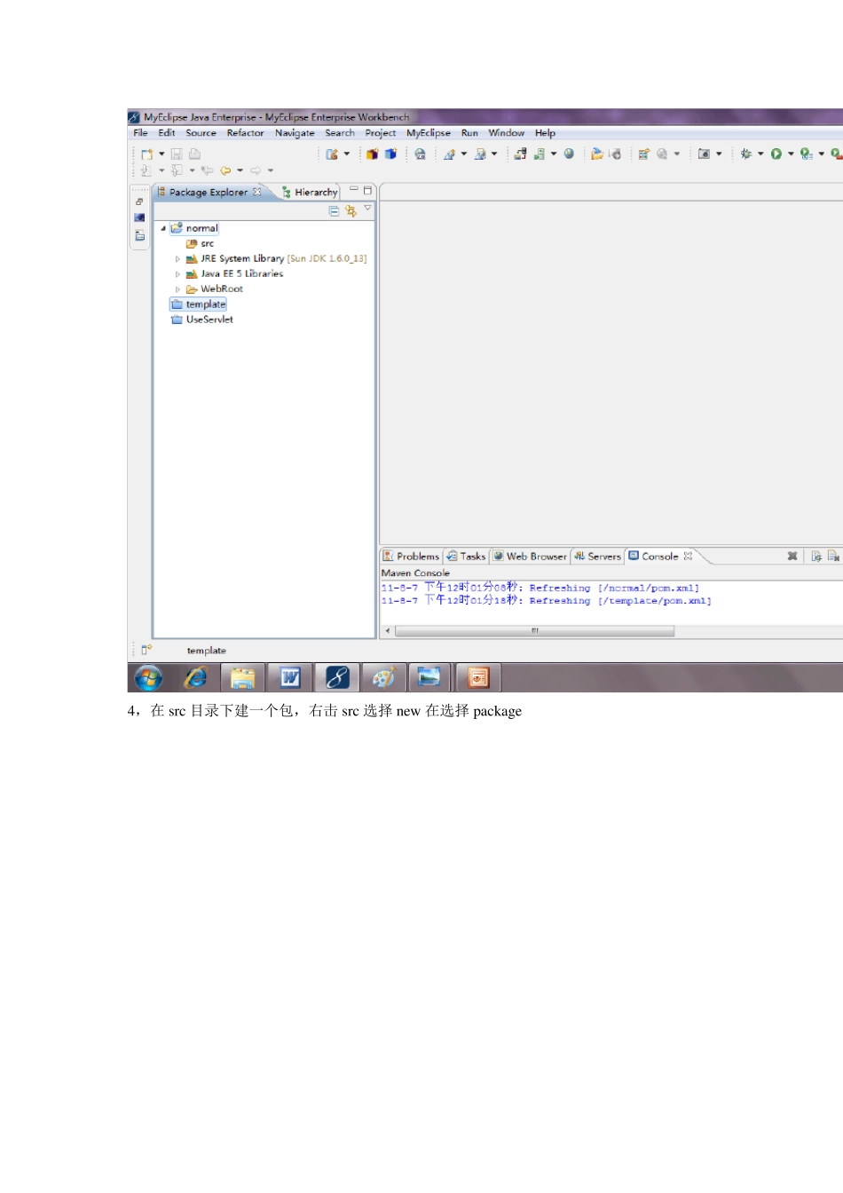Open the camera icon dropdown arrow
Image resolution: width=843 pixels, height=1193 pixels.
[x=719, y=154]
